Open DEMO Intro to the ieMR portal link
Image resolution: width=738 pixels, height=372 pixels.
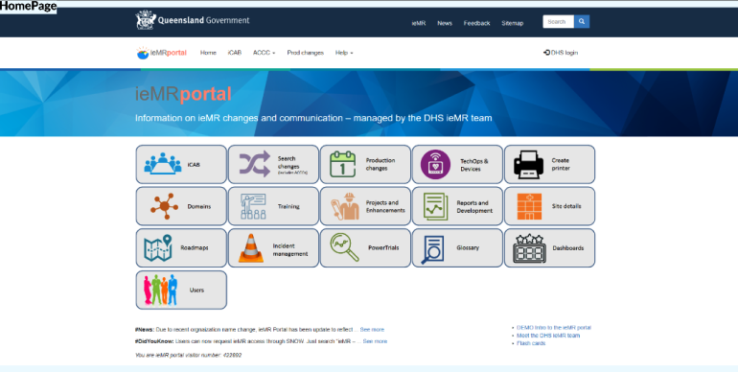click(x=554, y=327)
